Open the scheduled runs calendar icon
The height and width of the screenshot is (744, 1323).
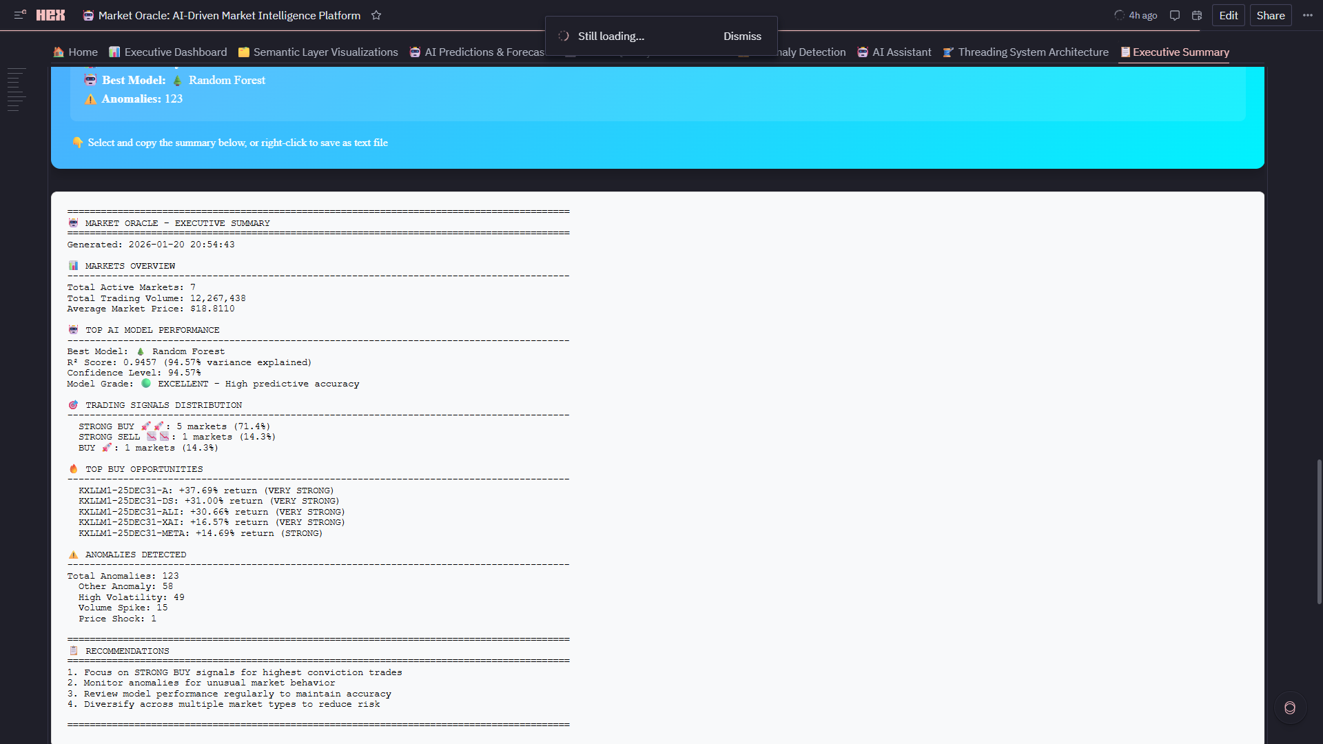[x=1197, y=15]
